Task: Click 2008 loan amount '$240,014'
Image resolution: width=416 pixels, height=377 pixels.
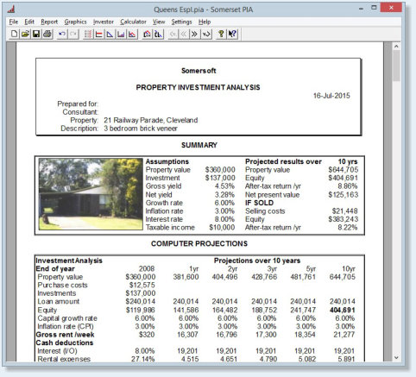Action: point(141,302)
